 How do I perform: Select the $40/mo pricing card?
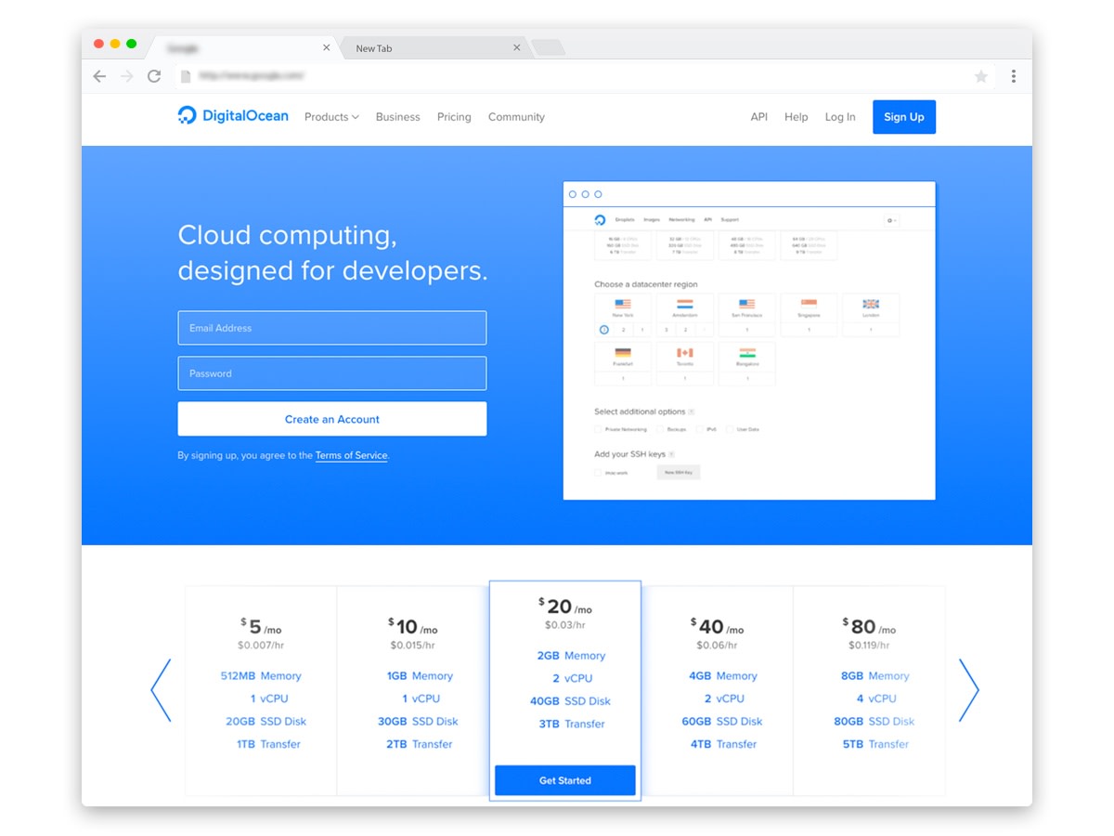(718, 690)
